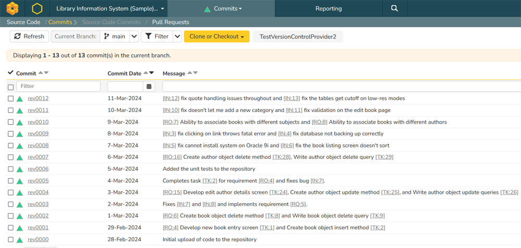This screenshot has width=521, height=248.
Task: Click the search magnifier icon
Action: point(394,8)
